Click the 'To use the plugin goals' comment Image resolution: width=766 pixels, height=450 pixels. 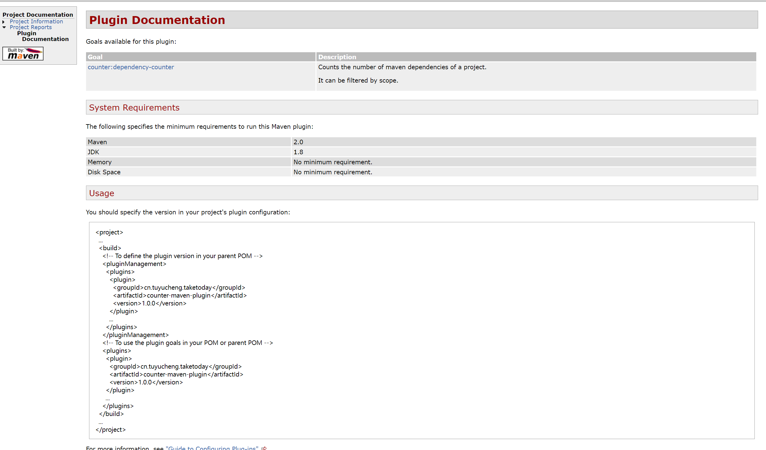(x=188, y=343)
